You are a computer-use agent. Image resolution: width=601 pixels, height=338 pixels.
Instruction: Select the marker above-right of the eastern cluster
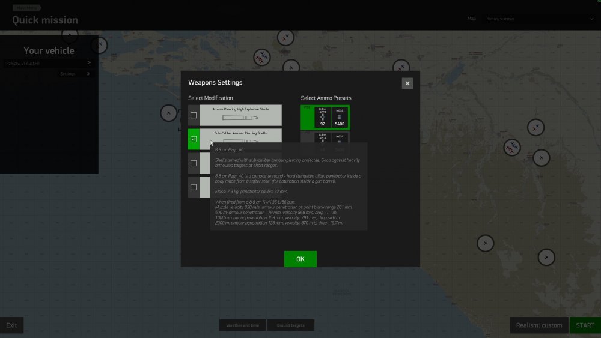tap(535, 127)
